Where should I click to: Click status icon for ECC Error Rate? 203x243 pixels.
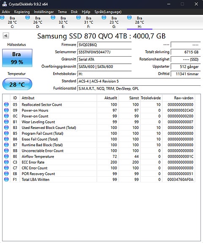(x=6, y=162)
